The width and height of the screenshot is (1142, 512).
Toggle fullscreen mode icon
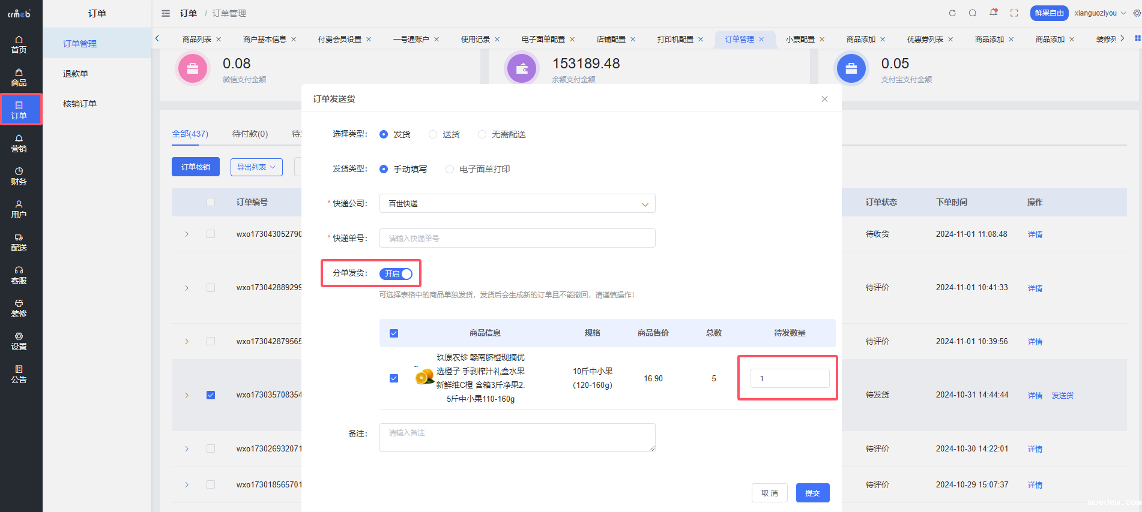point(1014,13)
